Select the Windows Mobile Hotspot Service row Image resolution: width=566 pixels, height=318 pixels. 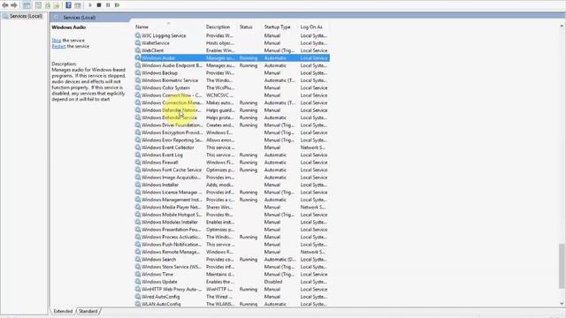point(232,215)
